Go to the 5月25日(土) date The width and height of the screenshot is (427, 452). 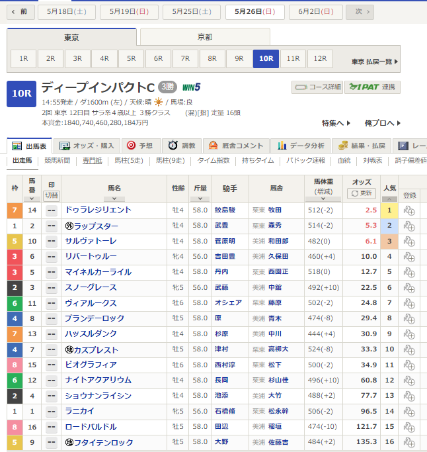pos(187,12)
